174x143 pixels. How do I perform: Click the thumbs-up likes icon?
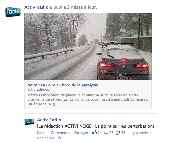94,133
